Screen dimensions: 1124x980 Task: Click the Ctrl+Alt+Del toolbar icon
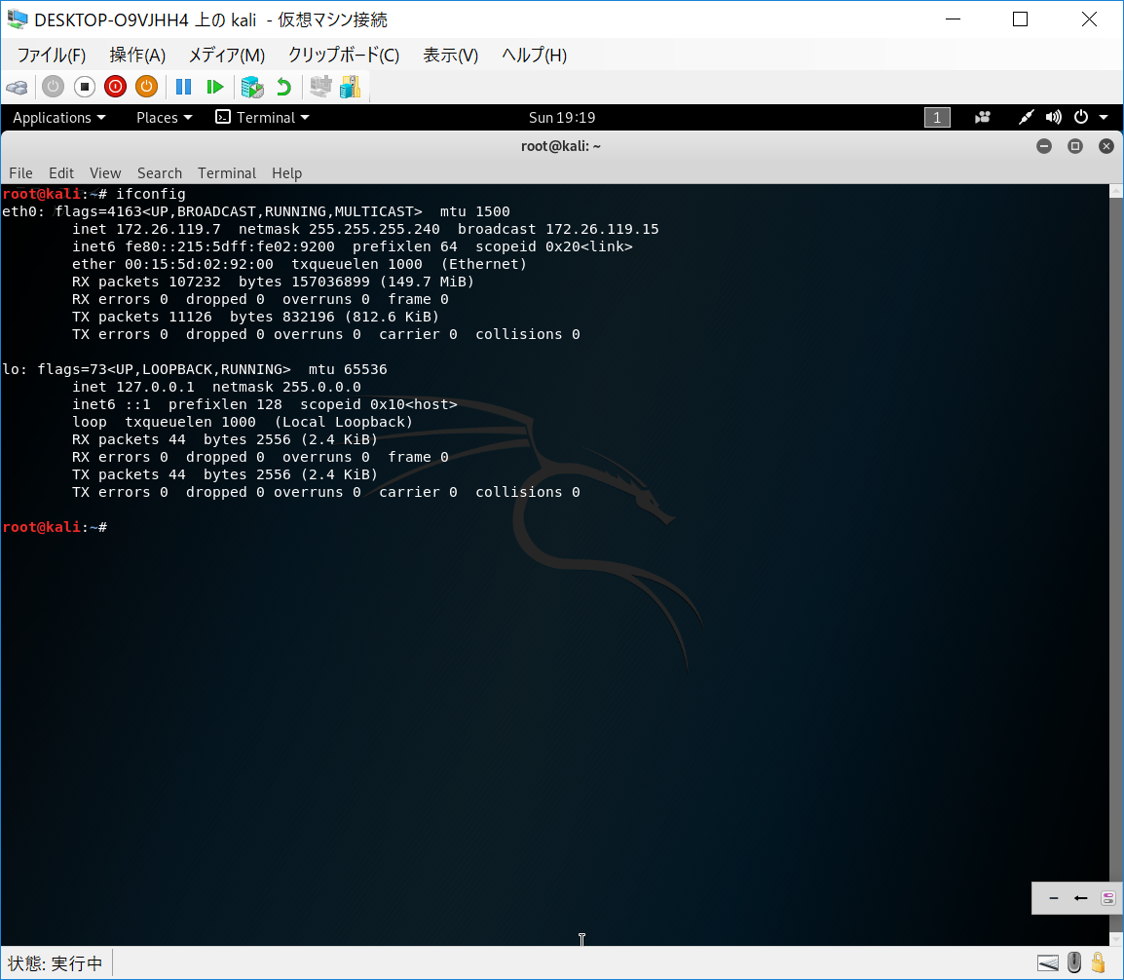click(17, 87)
